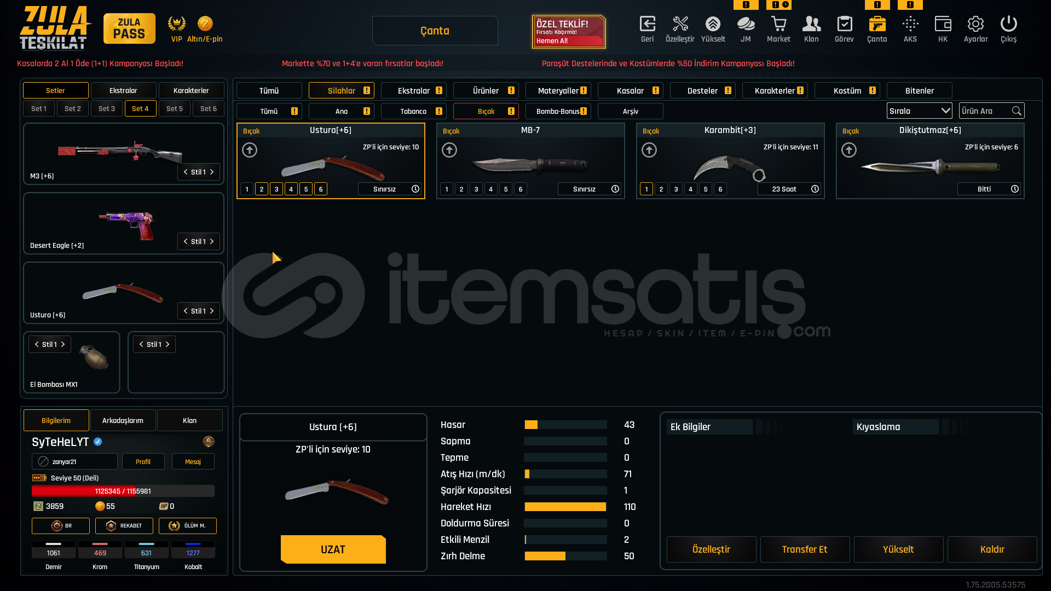The image size is (1051, 591).
Task: Select the Tabanca weapon filter tab
Action: (x=413, y=111)
